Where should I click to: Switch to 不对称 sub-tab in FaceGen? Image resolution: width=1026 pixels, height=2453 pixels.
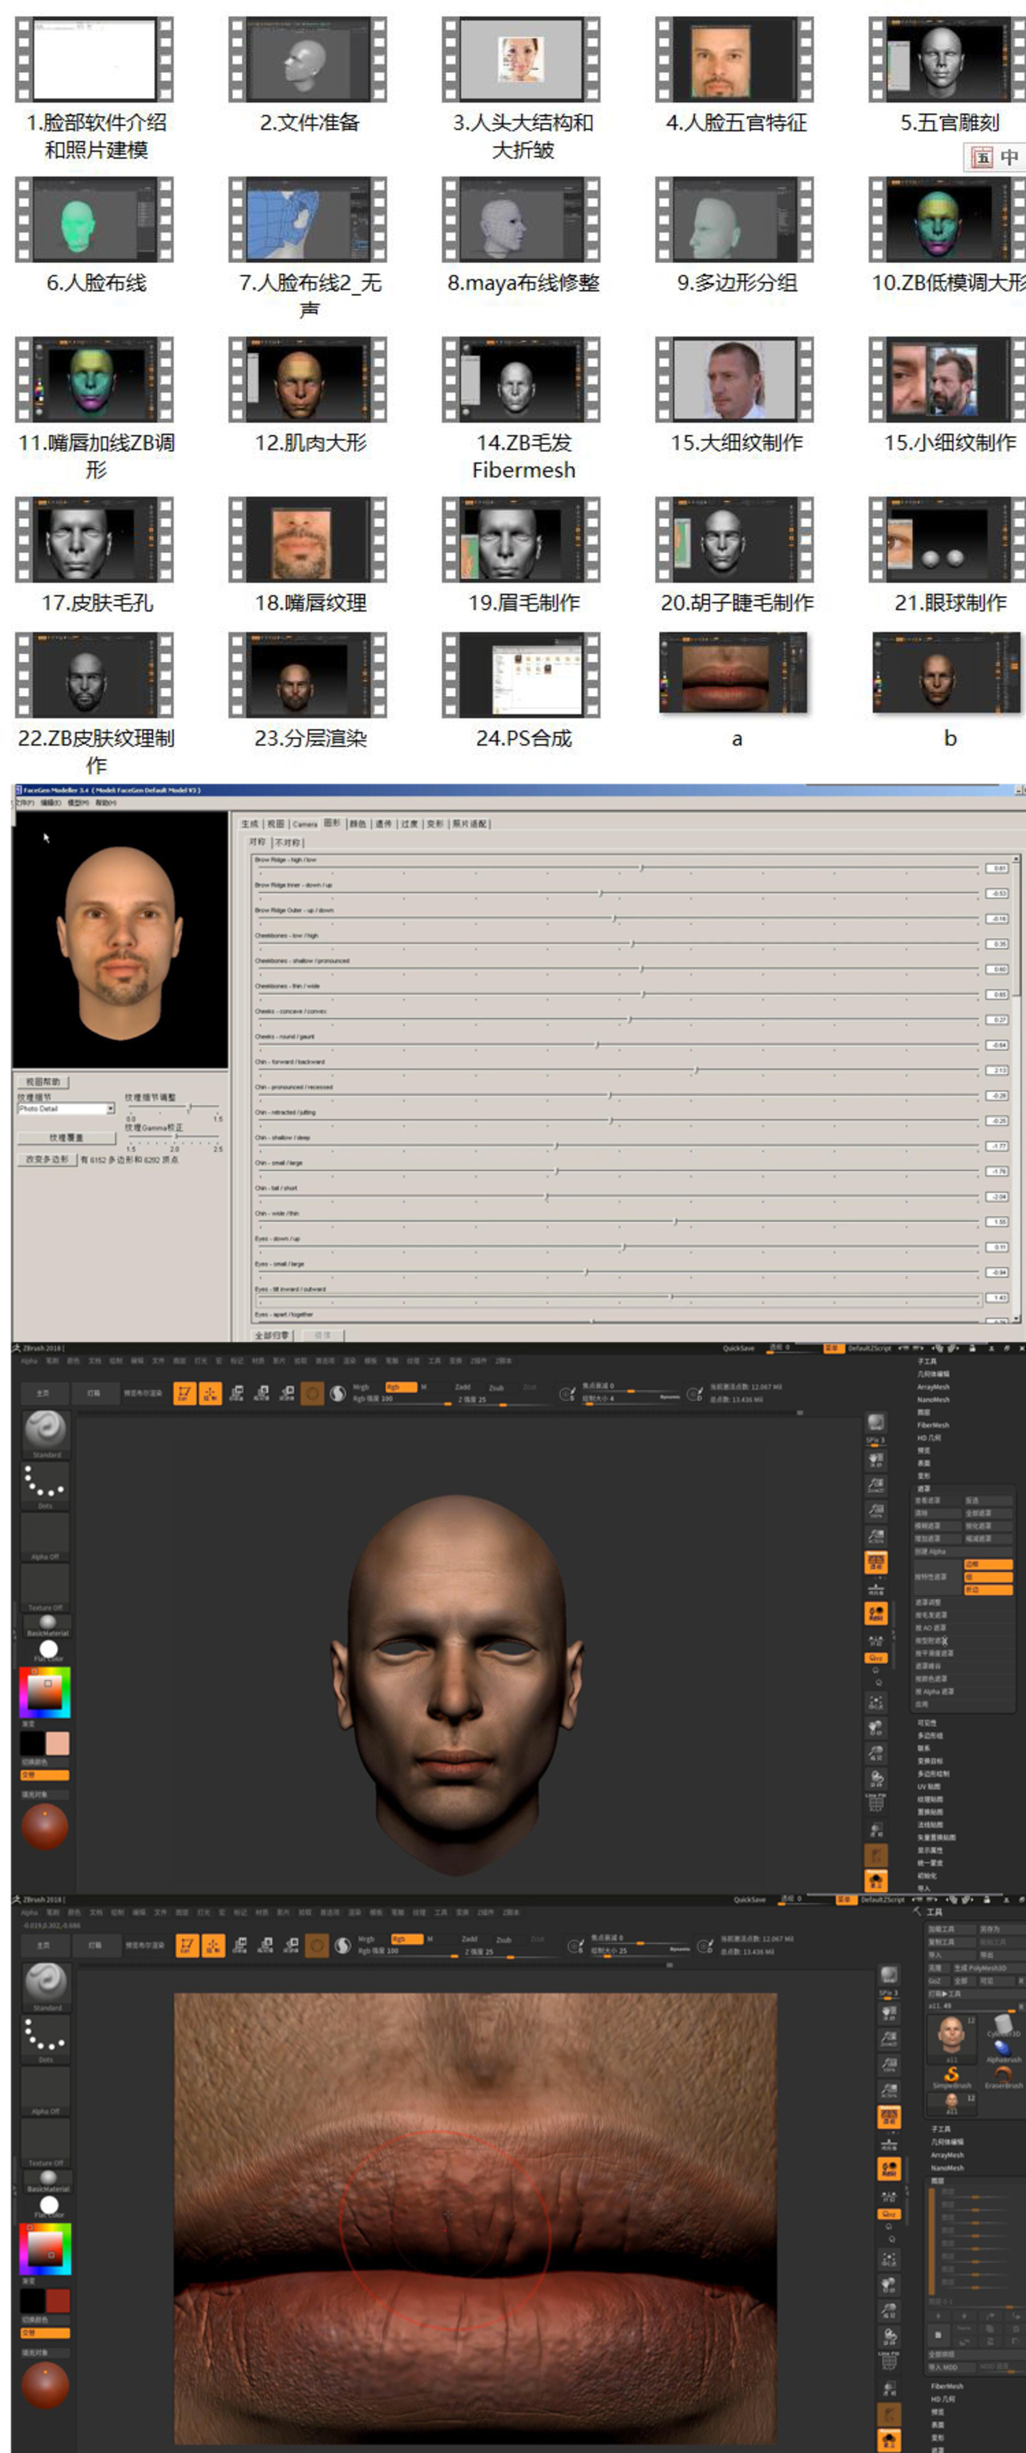pos(288,843)
